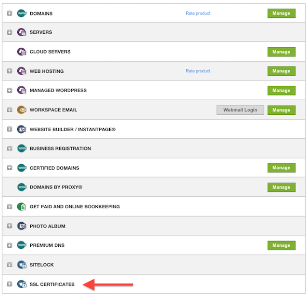This screenshot has width=308, height=297.
Task: Click Manage for Managed WordPress
Action: coord(281,90)
